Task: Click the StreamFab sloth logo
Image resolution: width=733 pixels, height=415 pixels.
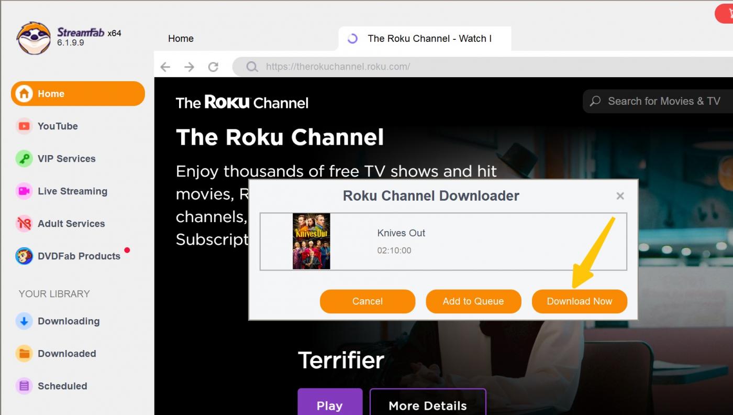Action: pos(34,38)
